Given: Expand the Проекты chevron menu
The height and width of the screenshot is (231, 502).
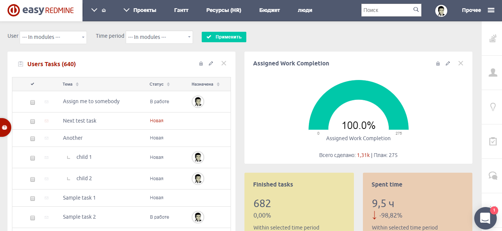Looking at the screenshot, I should [x=126, y=10].
